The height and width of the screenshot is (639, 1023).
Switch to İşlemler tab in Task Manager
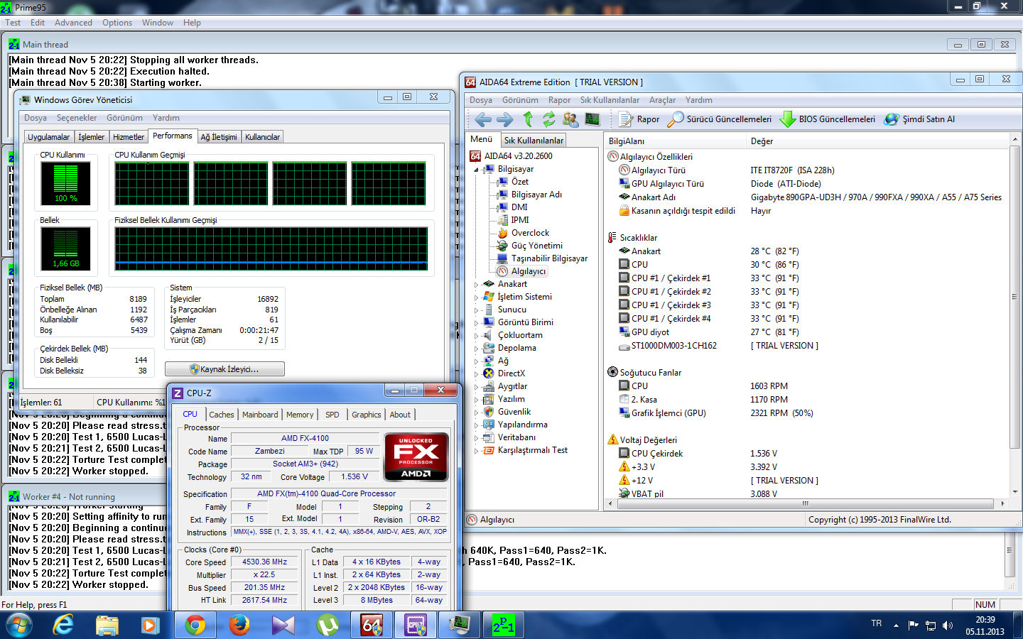coord(92,137)
